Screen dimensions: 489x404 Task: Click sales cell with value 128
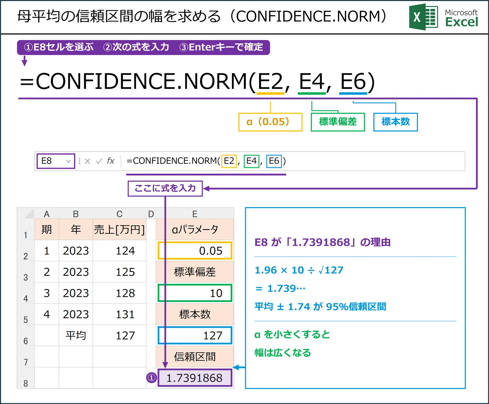tap(120, 293)
